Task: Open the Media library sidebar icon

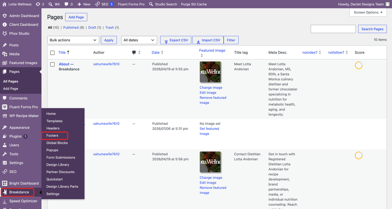Action: coord(5,54)
